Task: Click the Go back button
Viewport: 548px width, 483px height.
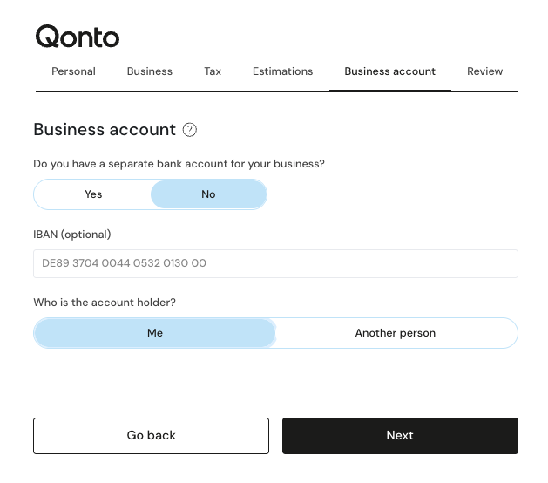Action: point(152,436)
